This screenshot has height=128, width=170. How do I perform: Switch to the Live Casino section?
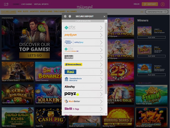26,4
